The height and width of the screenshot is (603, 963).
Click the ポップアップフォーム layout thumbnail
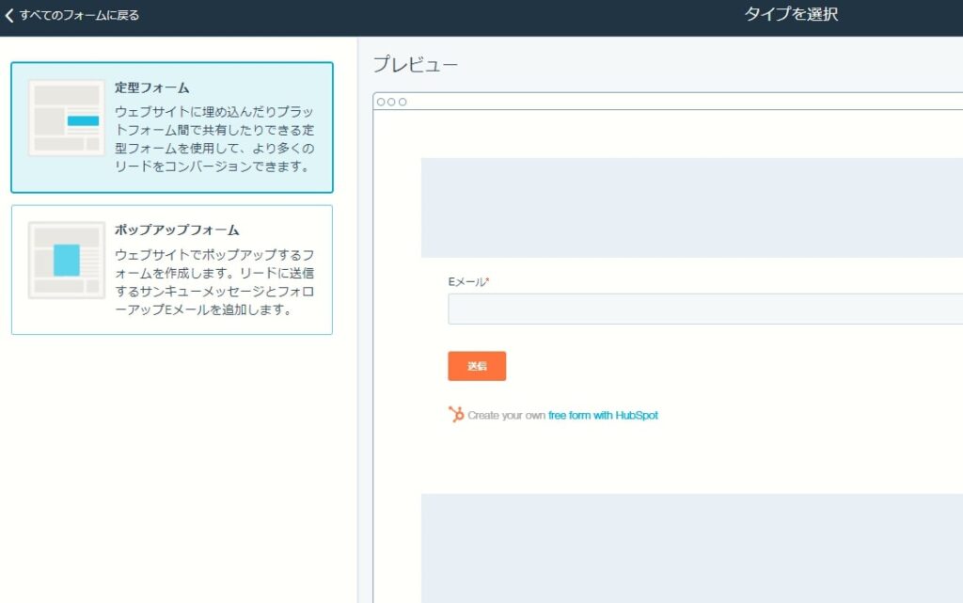pos(67,261)
